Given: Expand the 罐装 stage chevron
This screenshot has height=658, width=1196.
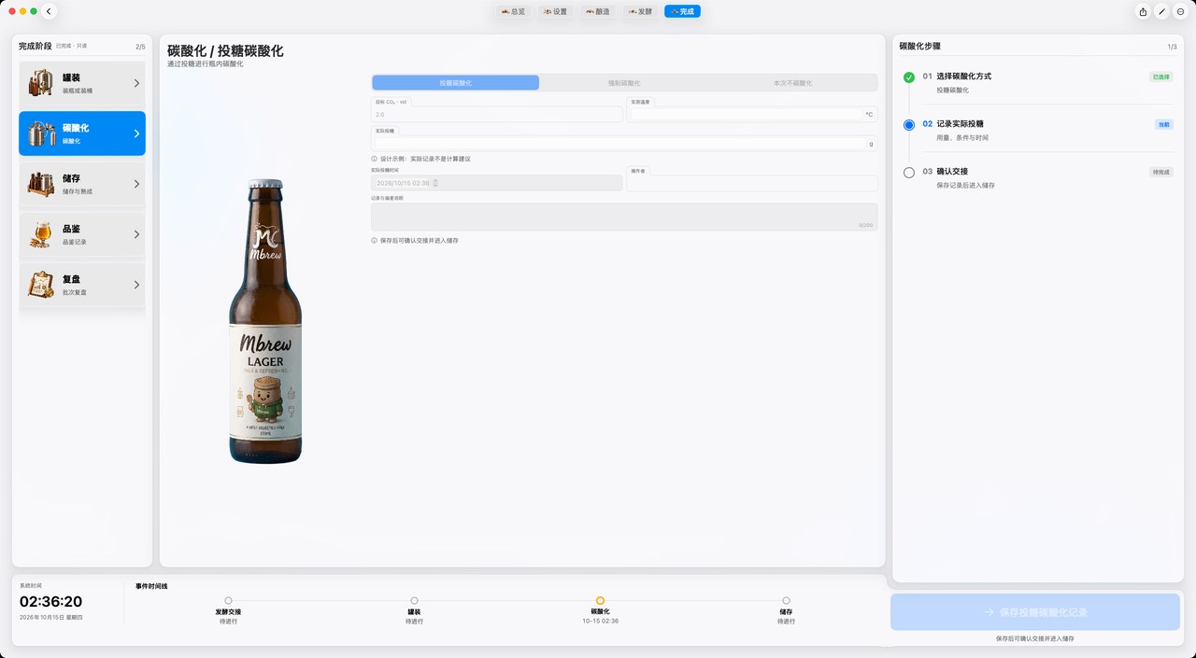Looking at the screenshot, I should tap(136, 83).
